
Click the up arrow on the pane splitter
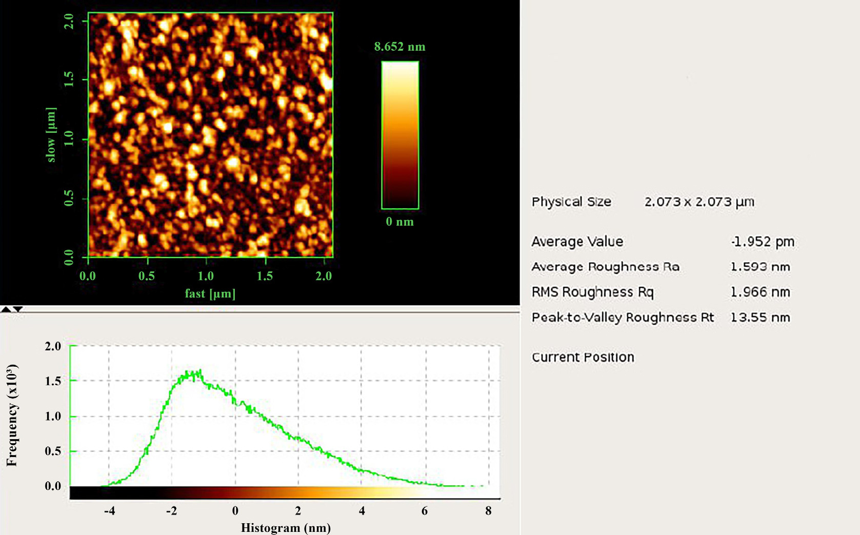pos(6,309)
